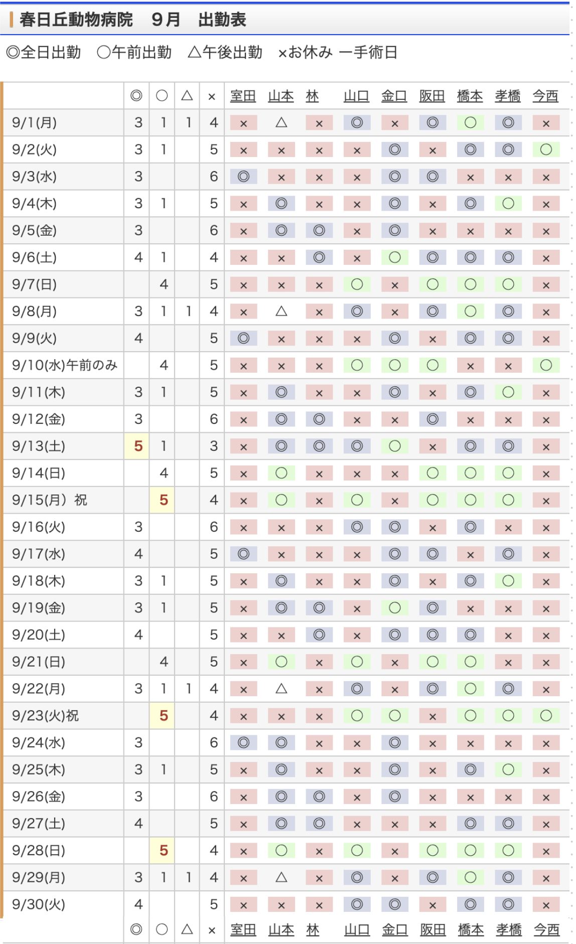This screenshot has height=944, width=576.
Task: Select 山本's afternoon triangle on 9/1
Action: point(281,122)
